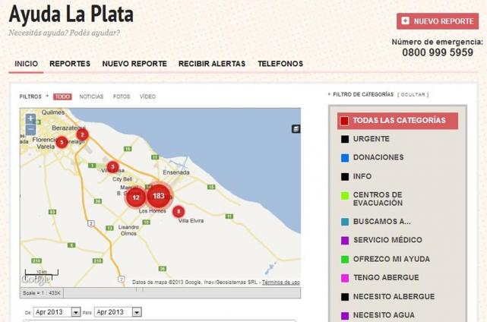Screen dimensions: 487x322
Task: Open Términos de uso map link
Action: pyautogui.click(x=281, y=283)
